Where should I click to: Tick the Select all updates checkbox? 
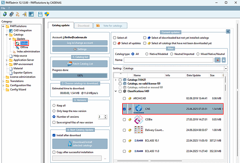click(x=115, y=43)
